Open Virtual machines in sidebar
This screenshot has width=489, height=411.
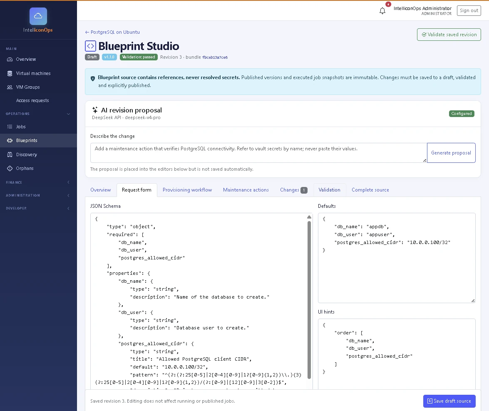38,73
